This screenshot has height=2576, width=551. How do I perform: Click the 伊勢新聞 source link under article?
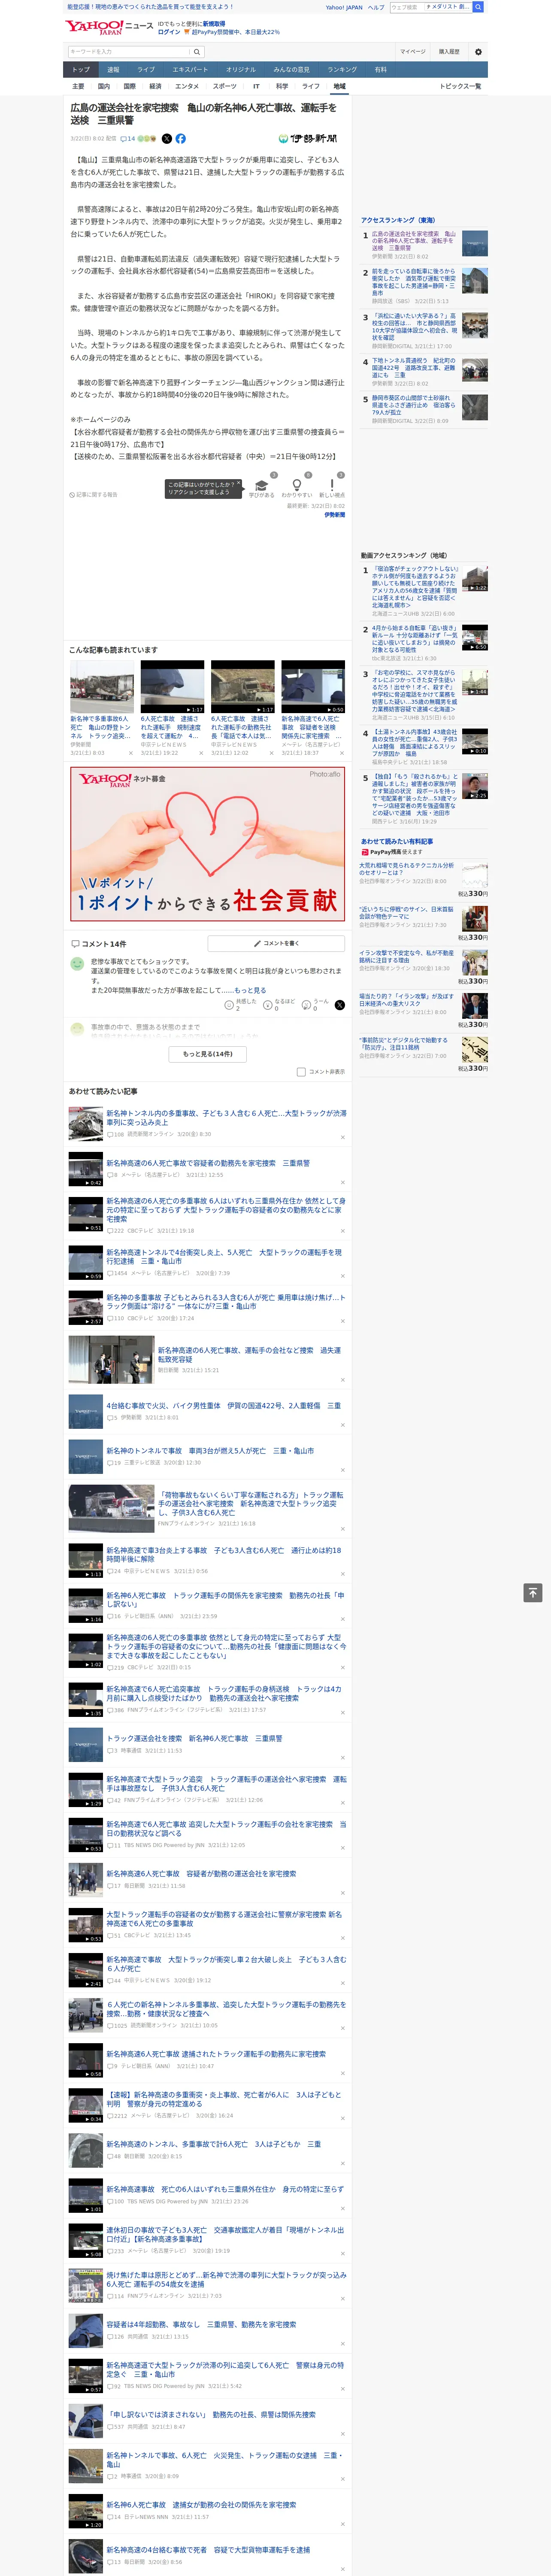(335, 515)
